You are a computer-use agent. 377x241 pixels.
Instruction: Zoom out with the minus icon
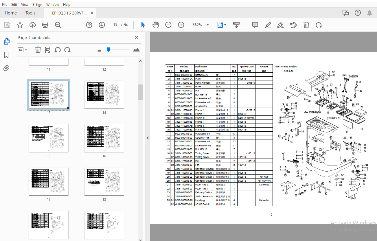(x=168, y=25)
